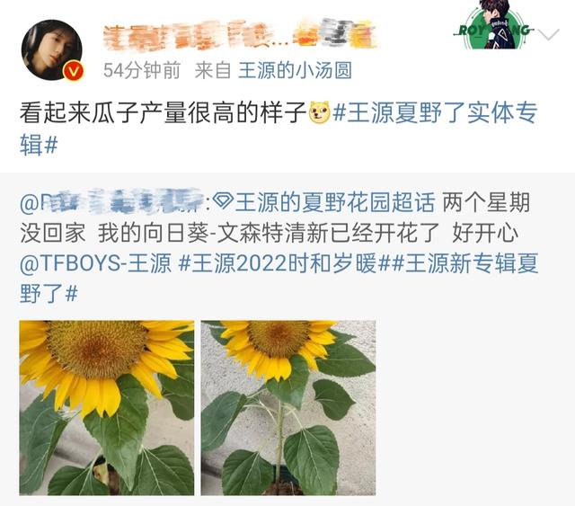
Task: Tap the 54分钟前 post timestamp
Action: point(142,70)
